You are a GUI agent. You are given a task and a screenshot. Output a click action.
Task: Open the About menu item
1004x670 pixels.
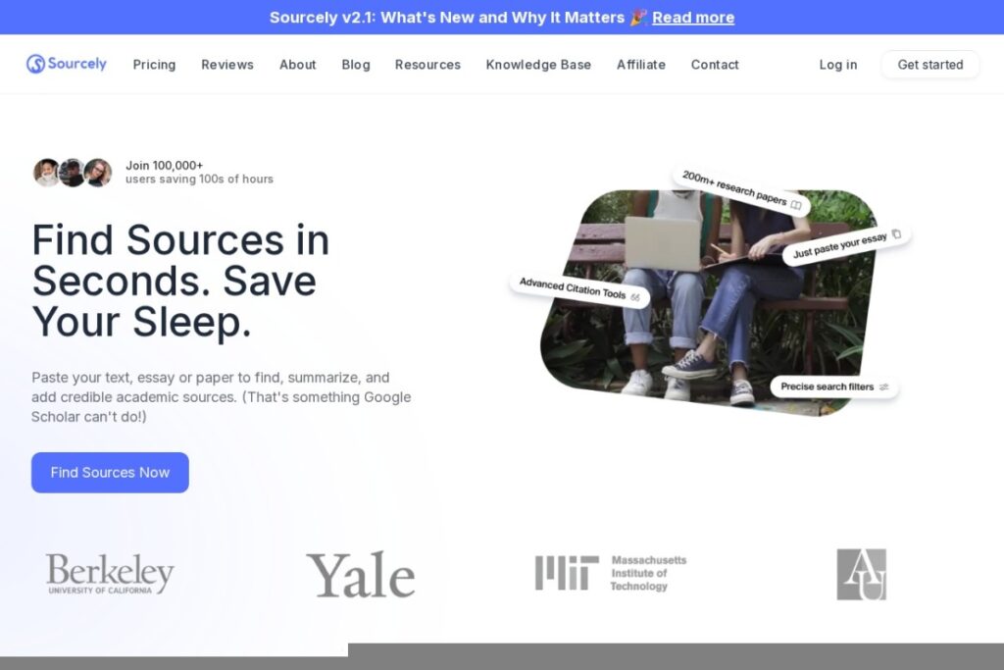click(x=298, y=65)
